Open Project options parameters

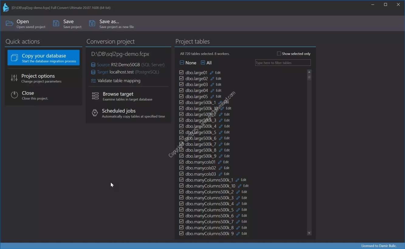tap(43, 78)
